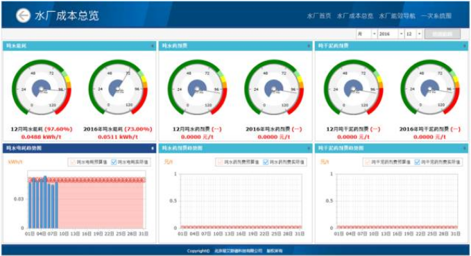Toggle 吨水药剂费实际值 checkbox

pos(266,162)
